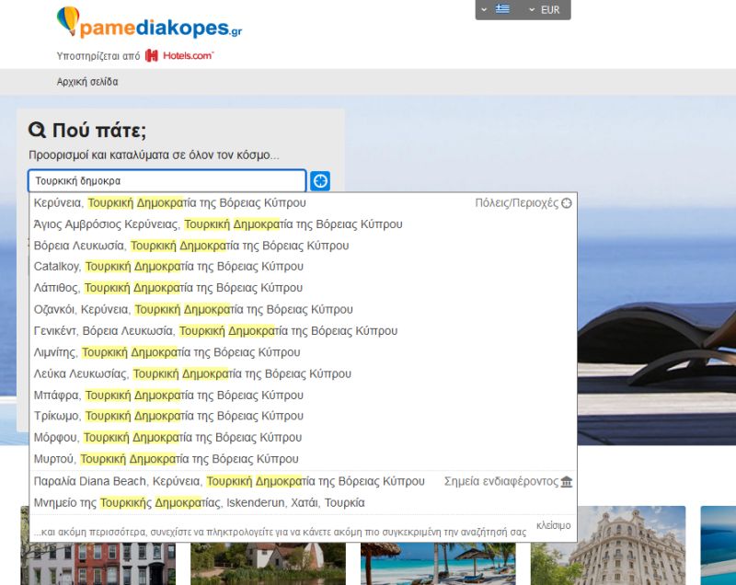This screenshot has height=585, width=736.
Task: Open the countryside cottage thumbnail
Action: coord(268,564)
